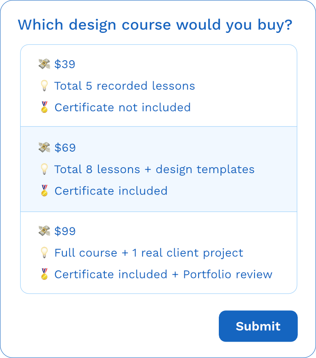Click the bulb icon for 8 lessons plus templates
The image size is (316, 358).
point(44,169)
